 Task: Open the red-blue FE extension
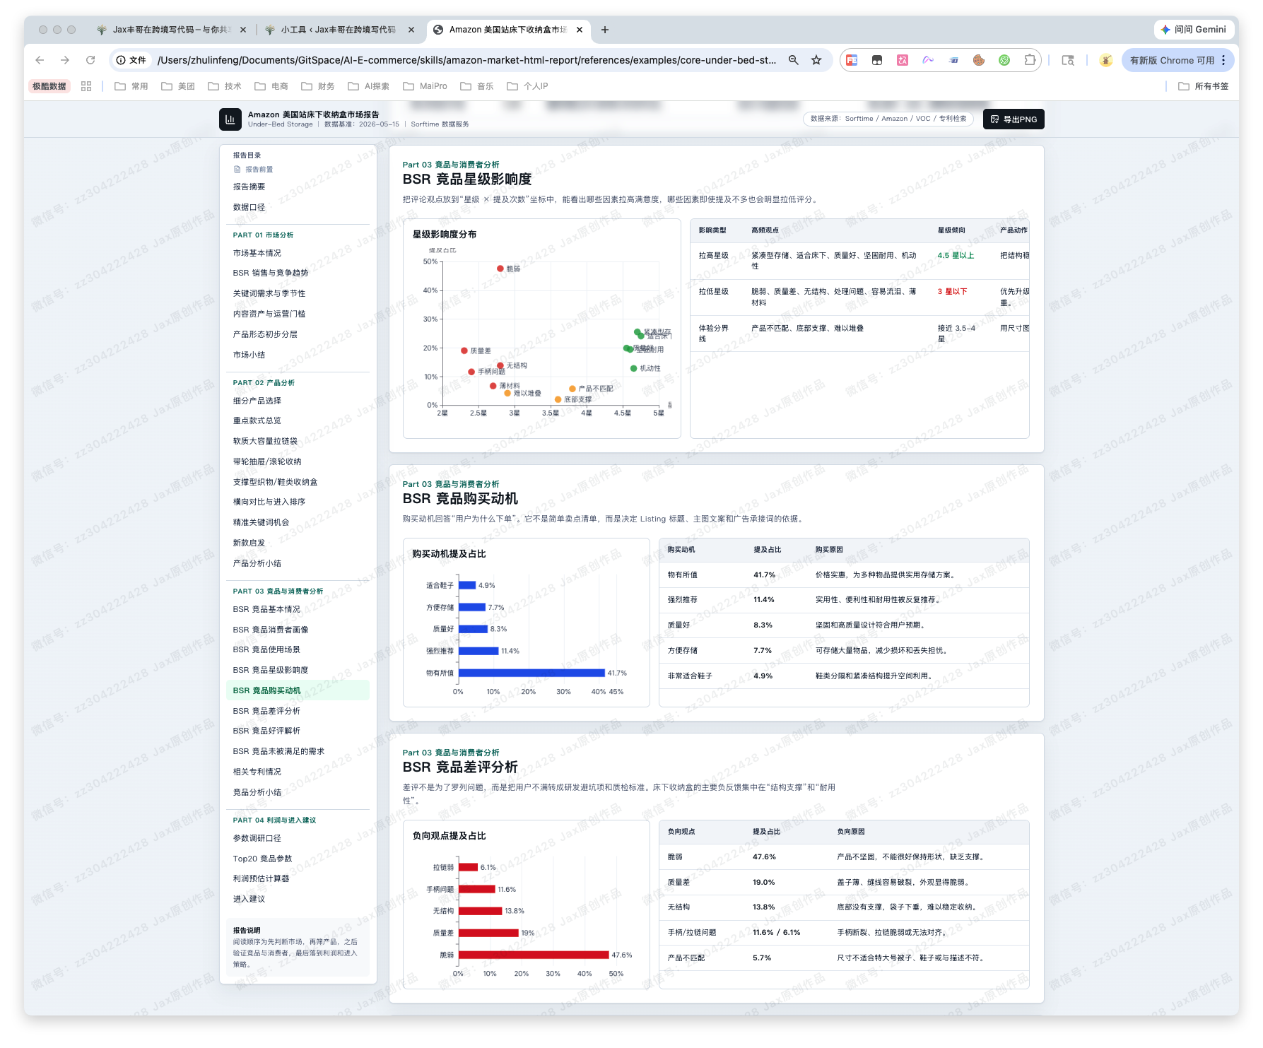[x=852, y=60]
